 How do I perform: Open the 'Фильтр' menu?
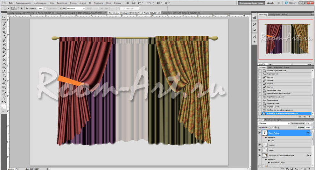pos(73,3)
